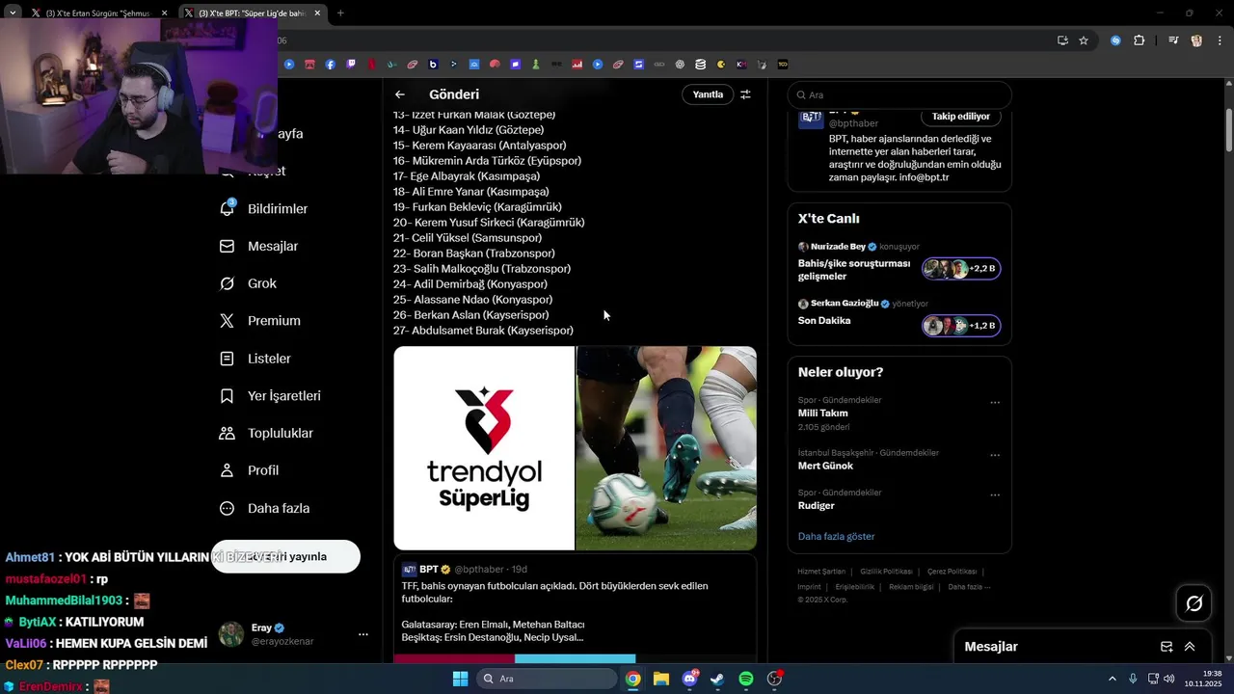Open Chrome media control icon
1234x694 pixels.
pos(1173,40)
